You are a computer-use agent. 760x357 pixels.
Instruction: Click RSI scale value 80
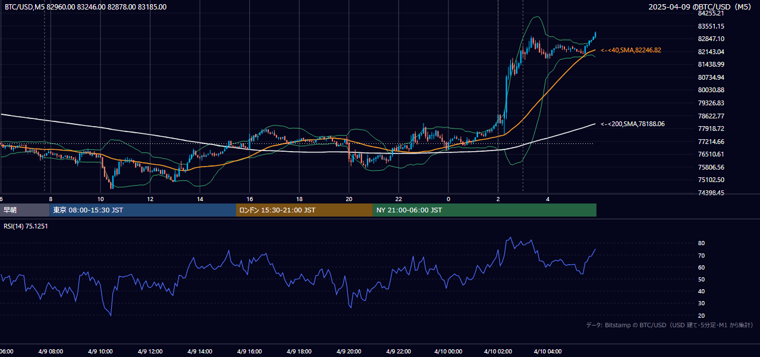coord(702,243)
